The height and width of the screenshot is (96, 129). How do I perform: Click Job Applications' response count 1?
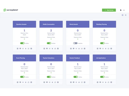click(104, 64)
